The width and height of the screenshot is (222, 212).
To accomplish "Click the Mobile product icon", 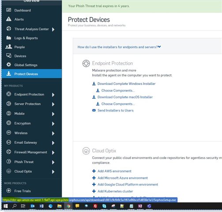I will point(9,113).
